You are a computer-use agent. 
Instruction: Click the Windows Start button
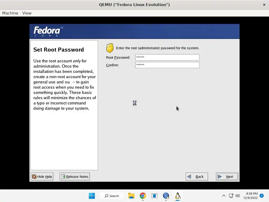click(92, 196)
